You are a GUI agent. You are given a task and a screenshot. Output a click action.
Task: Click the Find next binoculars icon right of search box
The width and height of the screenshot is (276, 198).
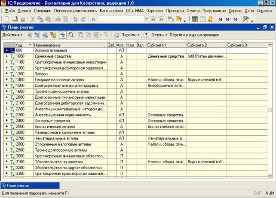click(x=153, y=19)
